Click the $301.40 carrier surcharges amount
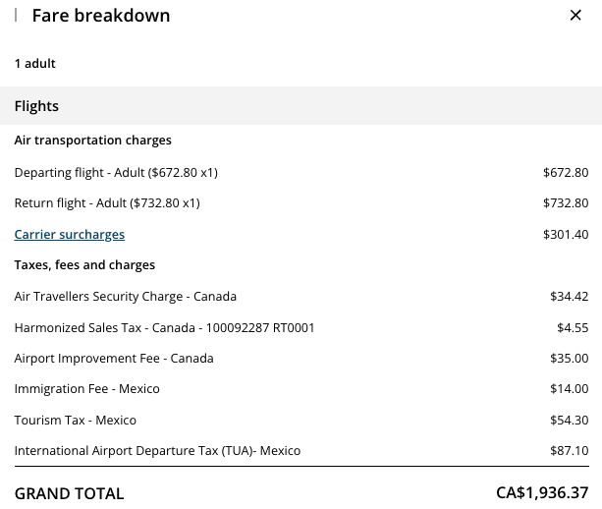This screenshot has width=602, height=509. [566, 235]
